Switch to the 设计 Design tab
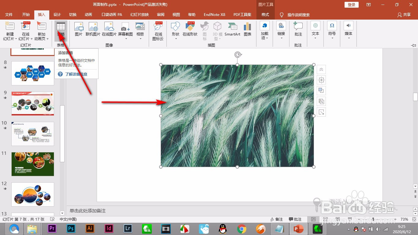 click(x=57, y=15)
